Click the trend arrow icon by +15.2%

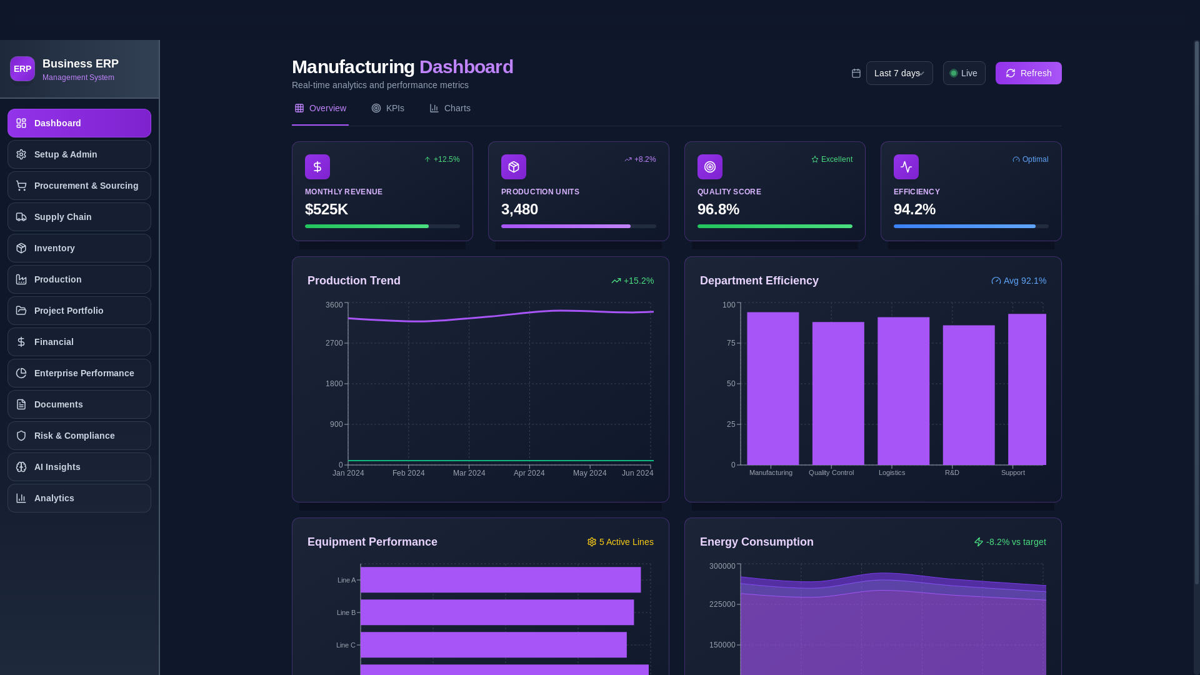(616, 281)
